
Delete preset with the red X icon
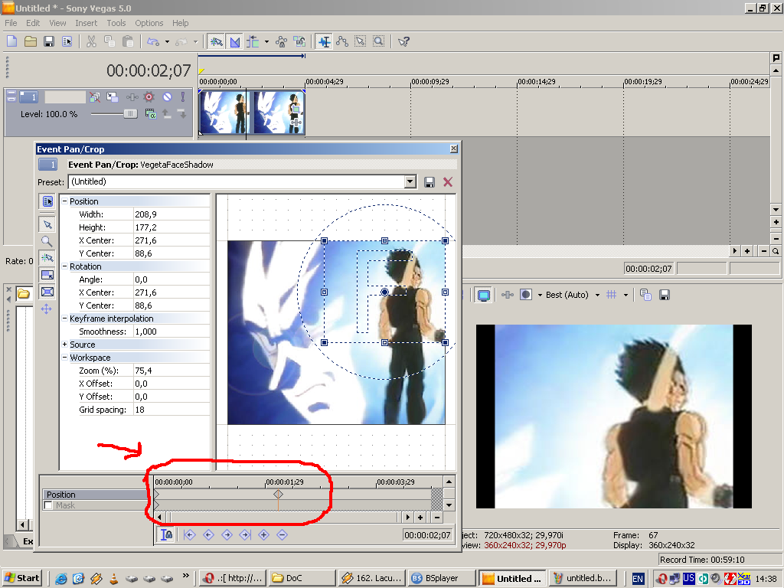(x=448, y=182)
